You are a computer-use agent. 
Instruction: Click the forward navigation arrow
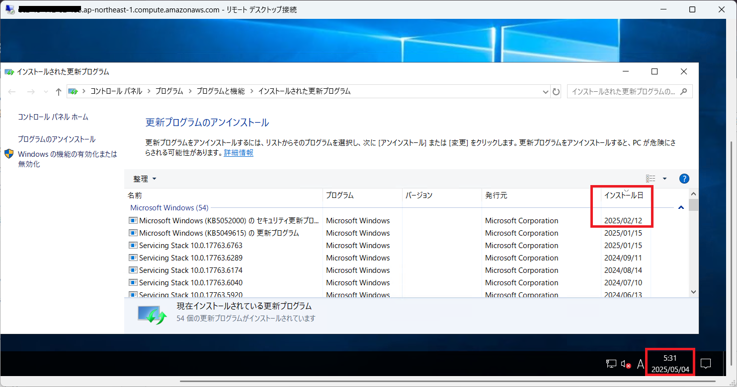(30, 92)
